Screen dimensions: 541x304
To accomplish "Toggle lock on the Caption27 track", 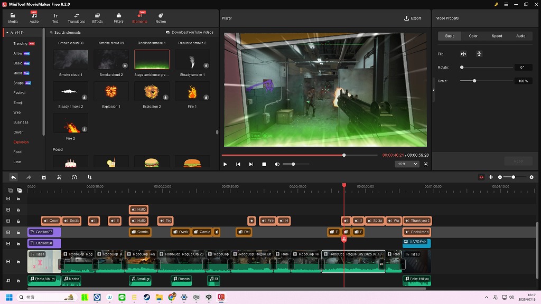I will 18,232.
